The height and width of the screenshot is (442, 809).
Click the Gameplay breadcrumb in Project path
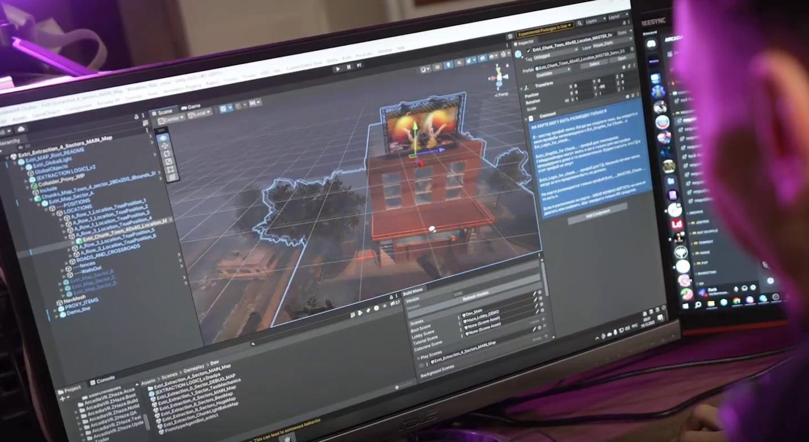(x=193, y=369)
